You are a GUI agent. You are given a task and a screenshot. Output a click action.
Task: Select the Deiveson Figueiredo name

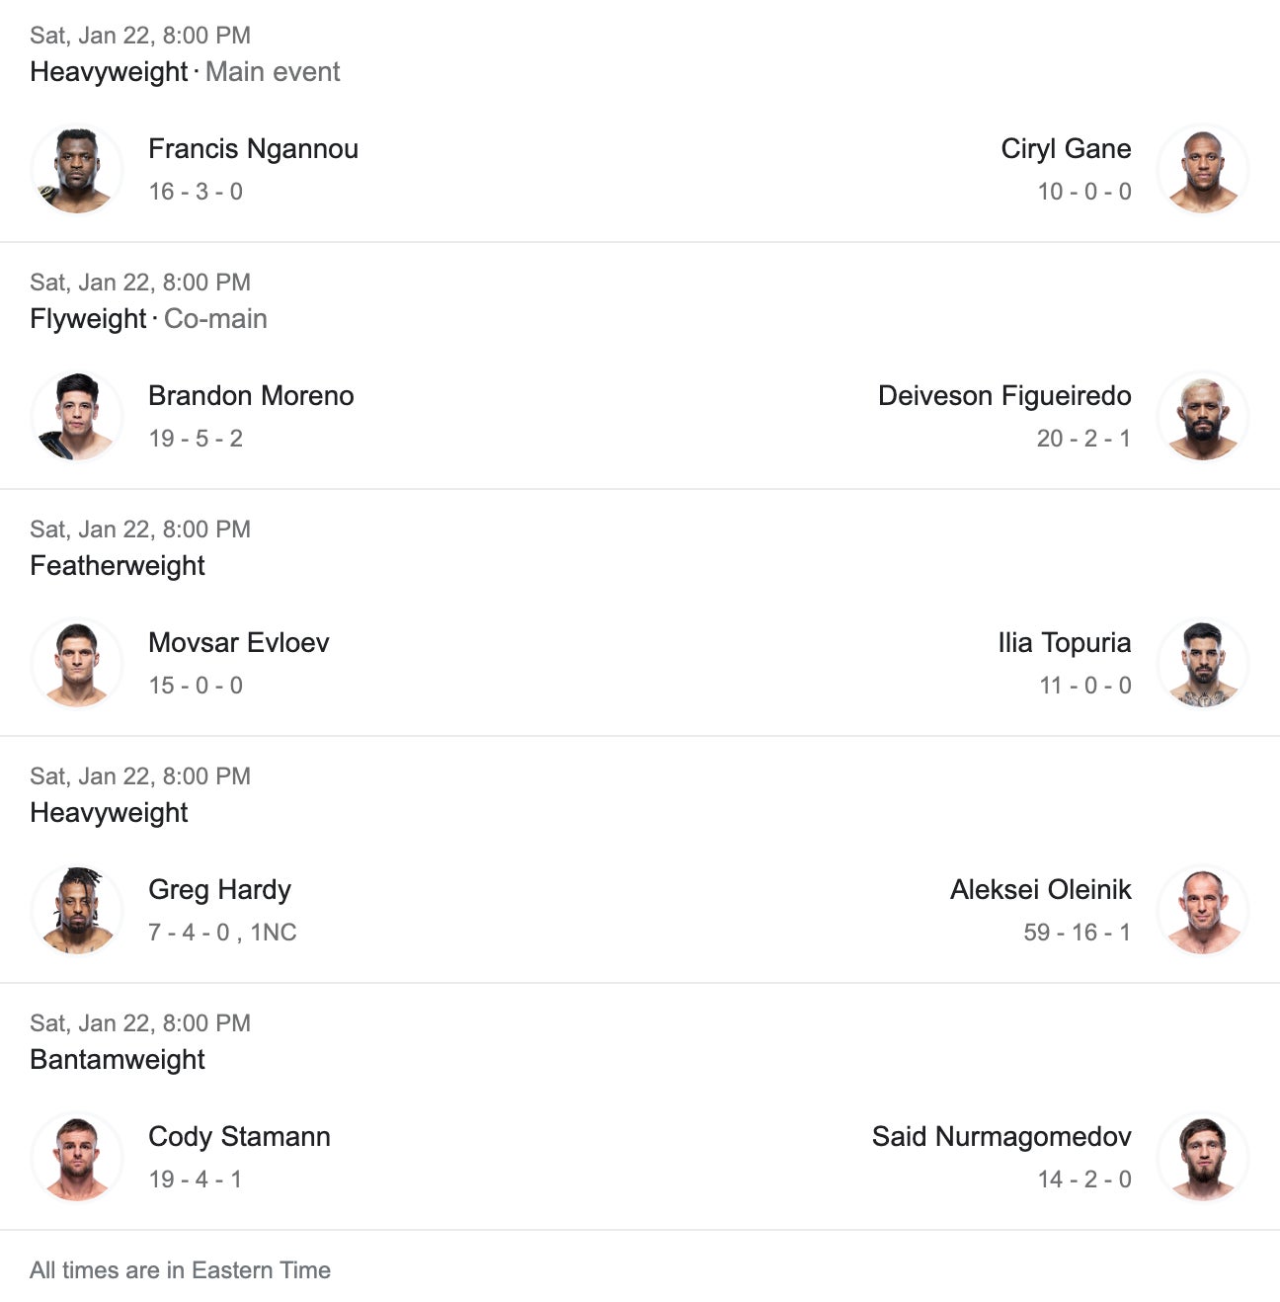pyautogui.click(x=1004, y=396)
